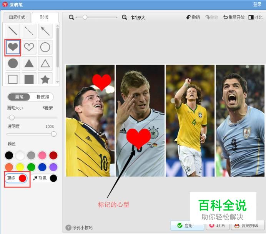266x234 pixels.
Task: Pick the orange color swatch
Action: tap(9, 167)
